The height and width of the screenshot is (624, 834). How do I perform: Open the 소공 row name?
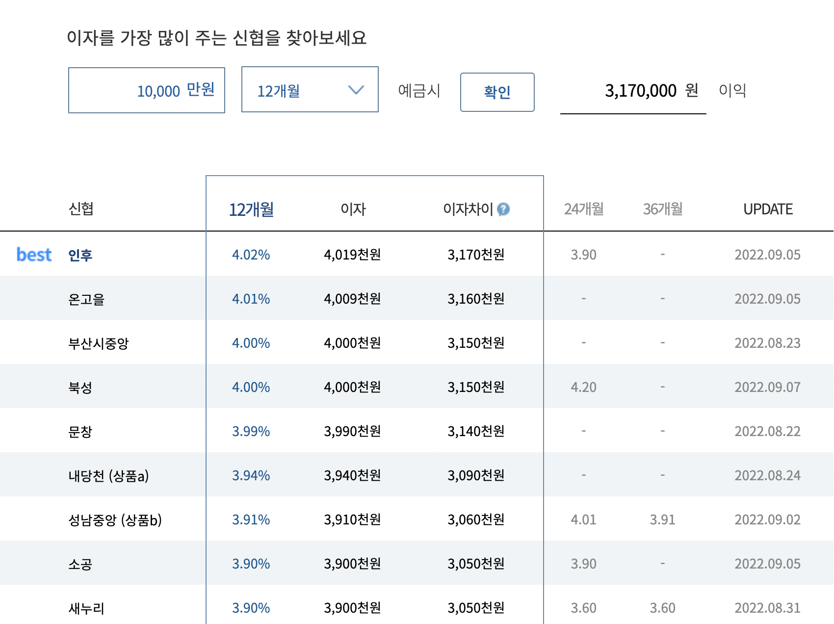(80, 564)
